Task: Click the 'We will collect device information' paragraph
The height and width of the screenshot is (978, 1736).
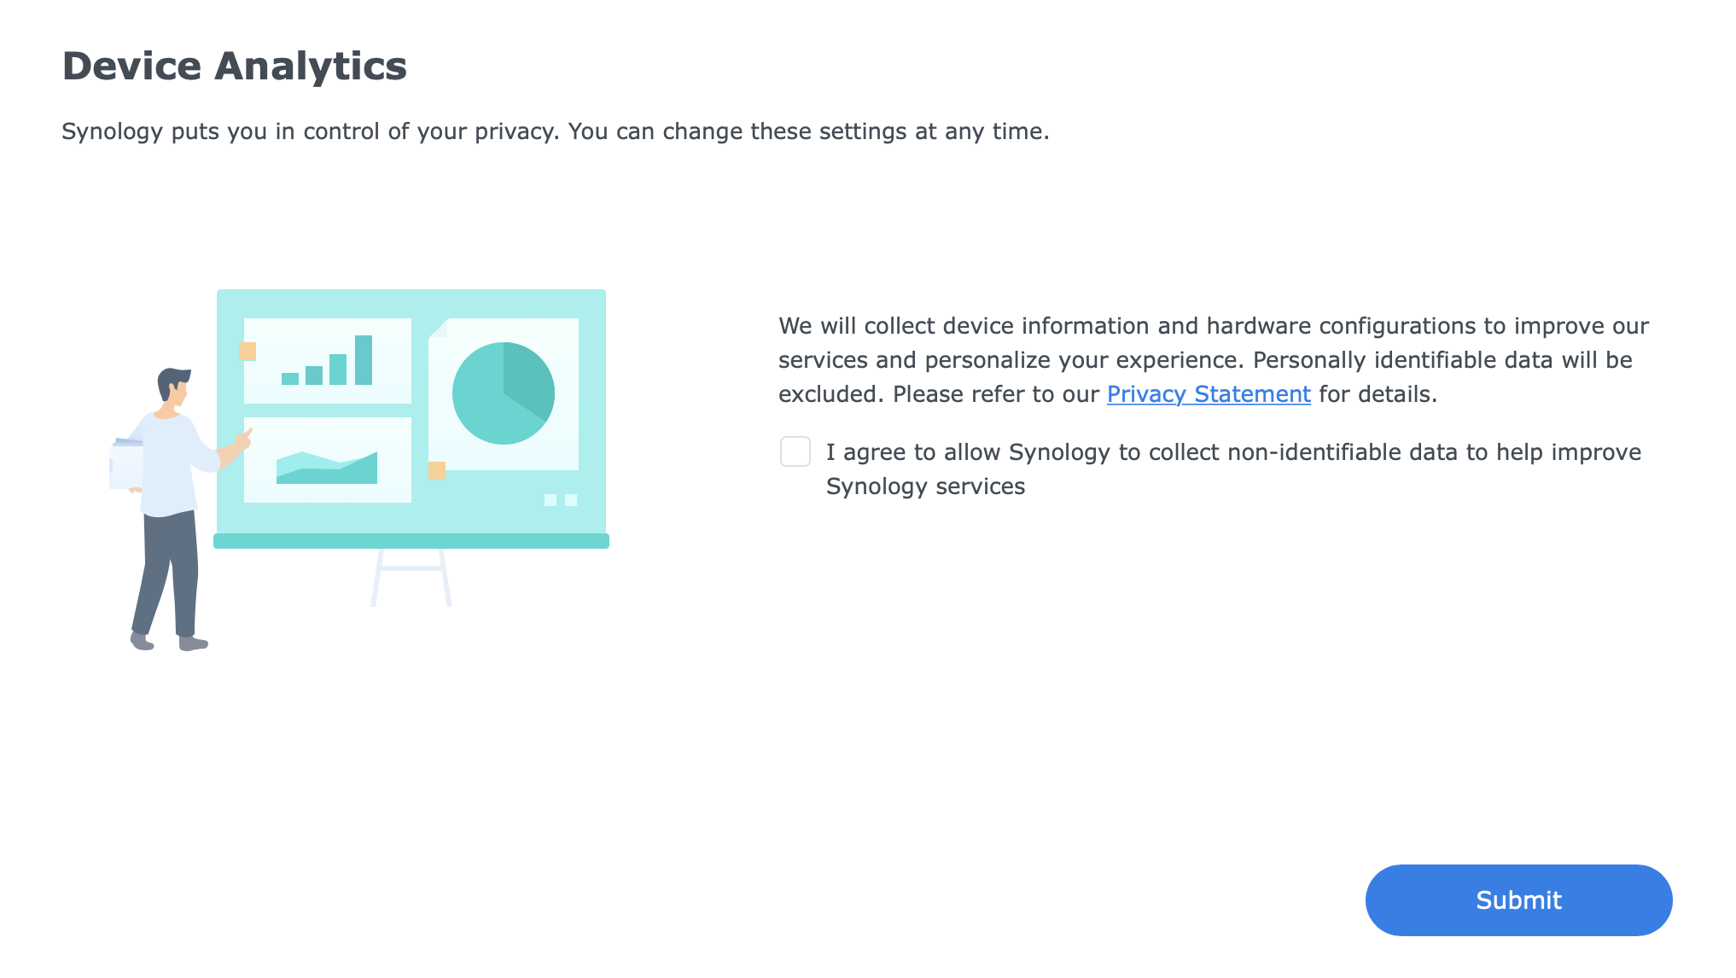Action: [x=1214, y=360]
